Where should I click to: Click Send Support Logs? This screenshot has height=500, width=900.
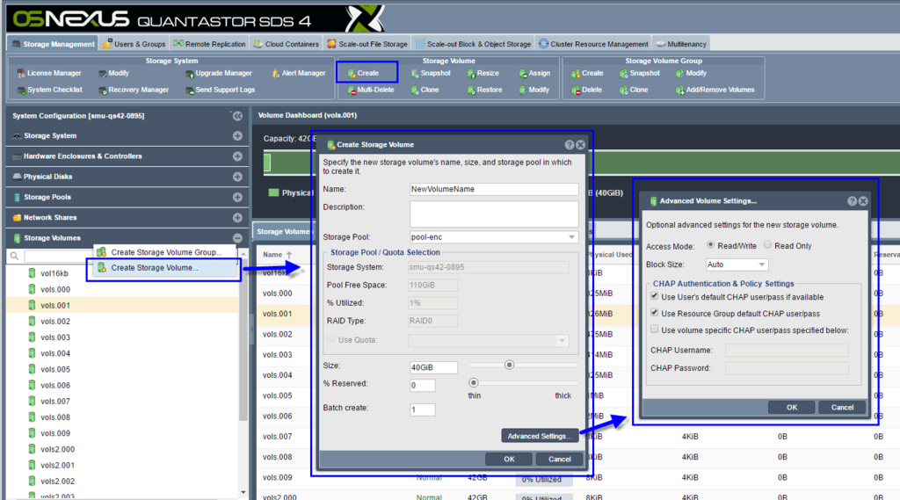click(220, 91)
